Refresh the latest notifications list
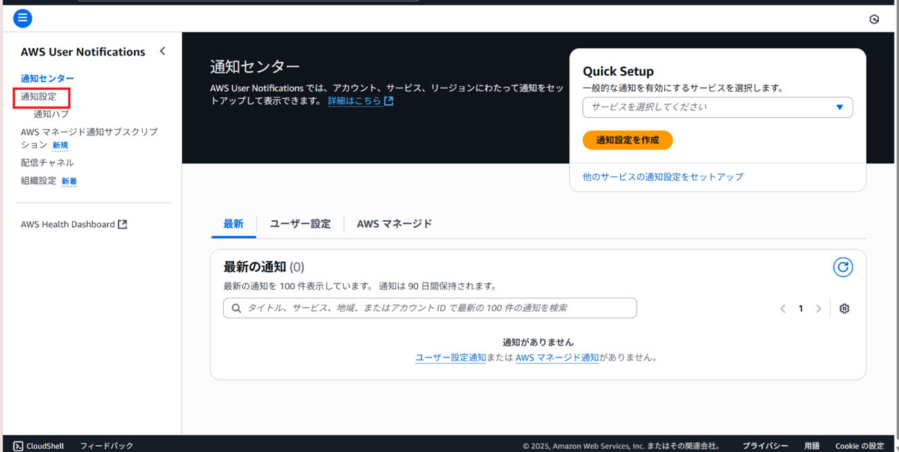Viewport: 899px width, 452px height. click(x=842, y=267)
